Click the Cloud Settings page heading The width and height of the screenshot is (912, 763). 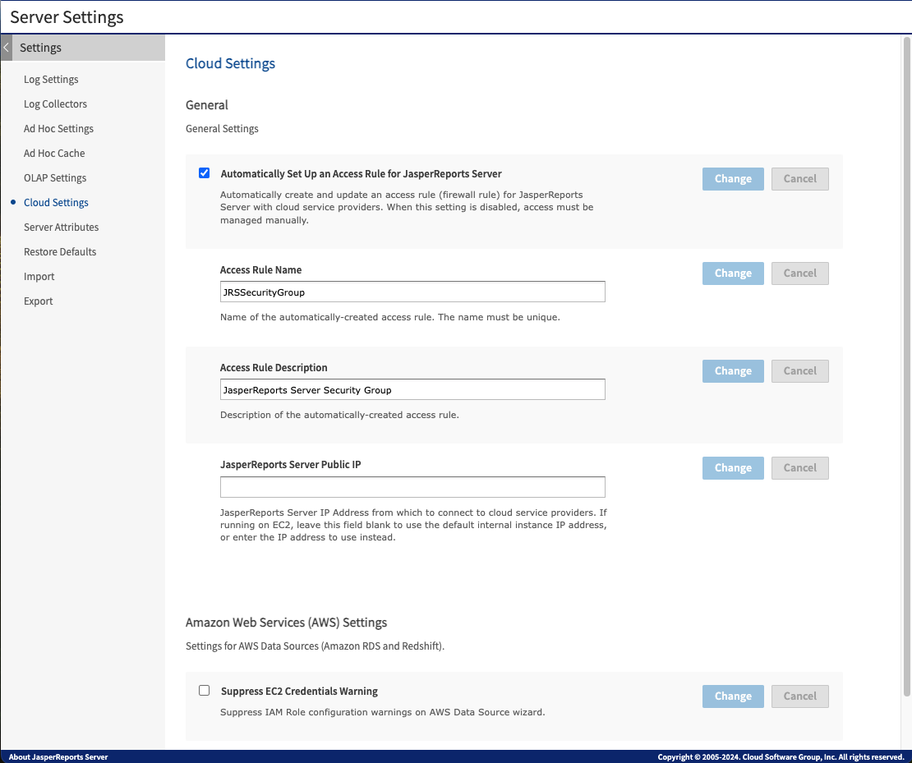pos(230,63)
